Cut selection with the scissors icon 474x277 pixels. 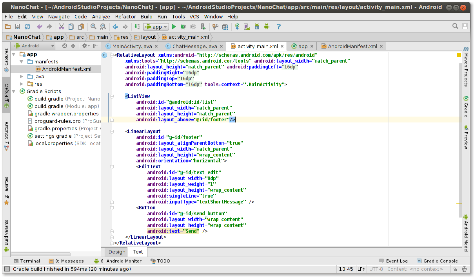pyautogui.click(x=61, y=27)
